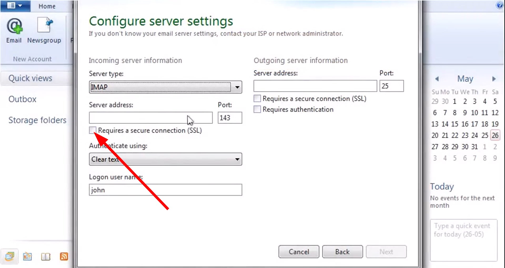Open the IMAP server type dropdown
This screenshot has width=505, height=268.
tap(238, 87)
